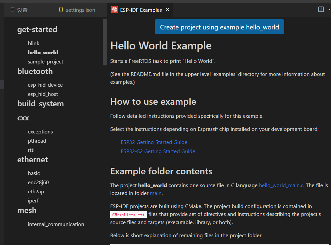Click the build_system category heading
The image size is (331, 245).
(41, 104)
